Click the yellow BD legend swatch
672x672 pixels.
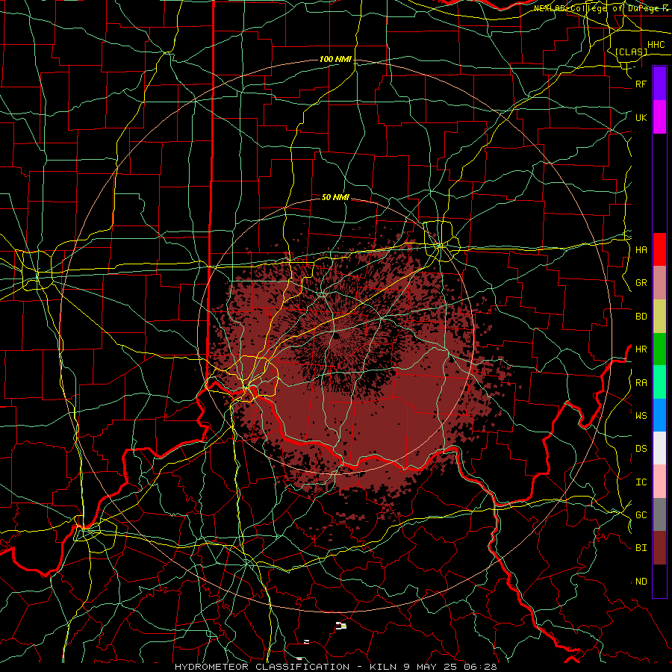click(x=659, y=317)
